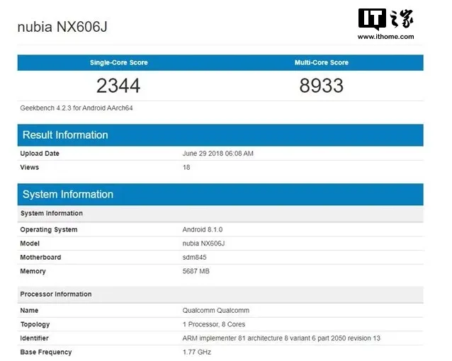Click the IT Home logo watermark
The width and height of the screenshot is (452, 361).
[x=385, y=19]
